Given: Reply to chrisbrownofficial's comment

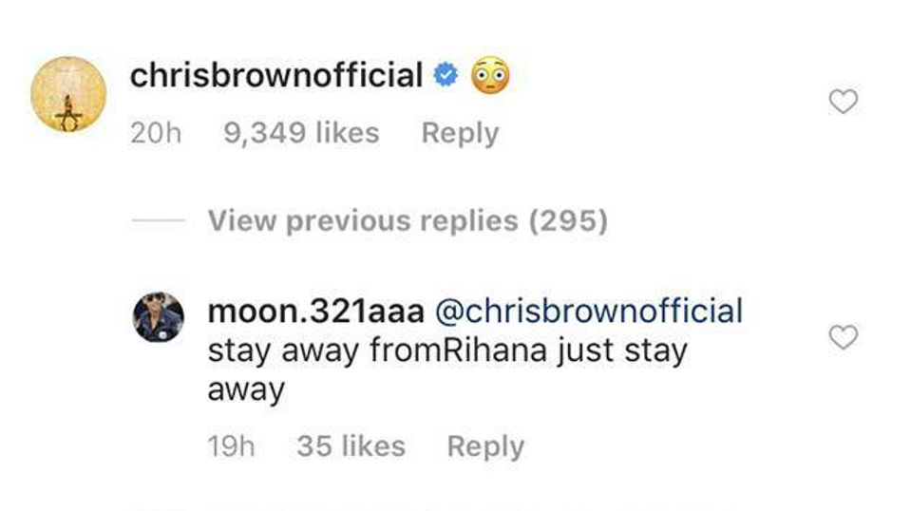Looking at the screenshot, I should 460,134.
